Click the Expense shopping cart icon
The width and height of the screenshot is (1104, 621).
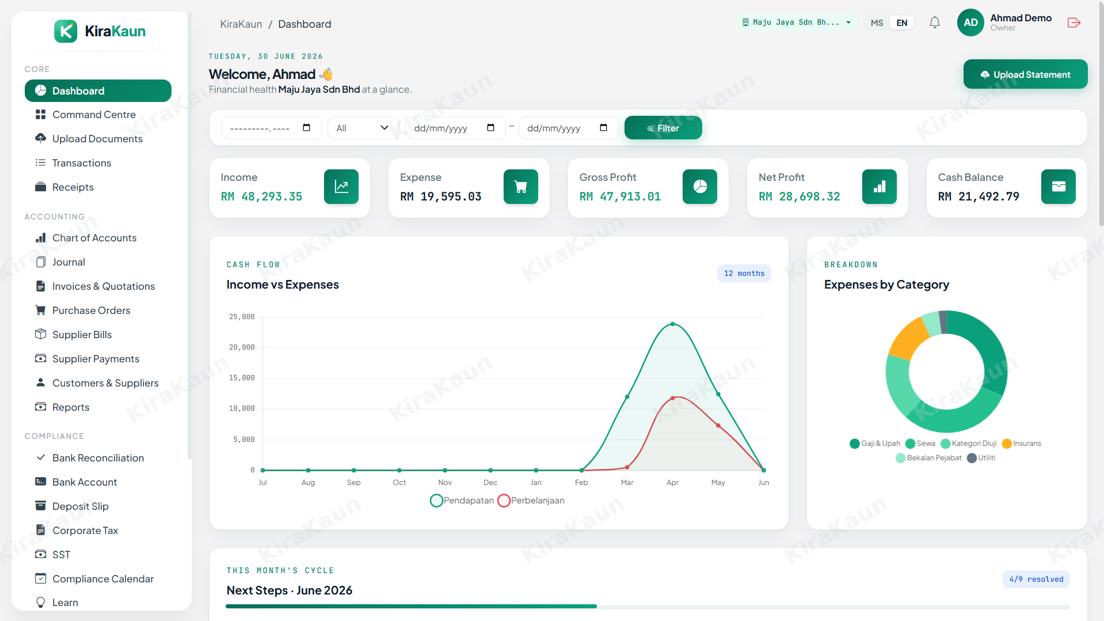[521, 187]
